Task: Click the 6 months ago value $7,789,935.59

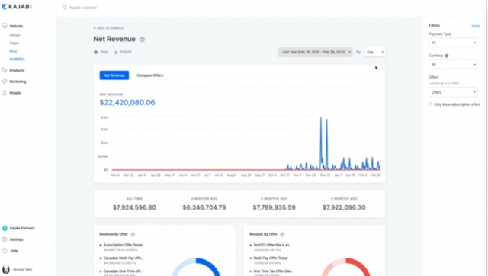Action: tap(274, 207)
